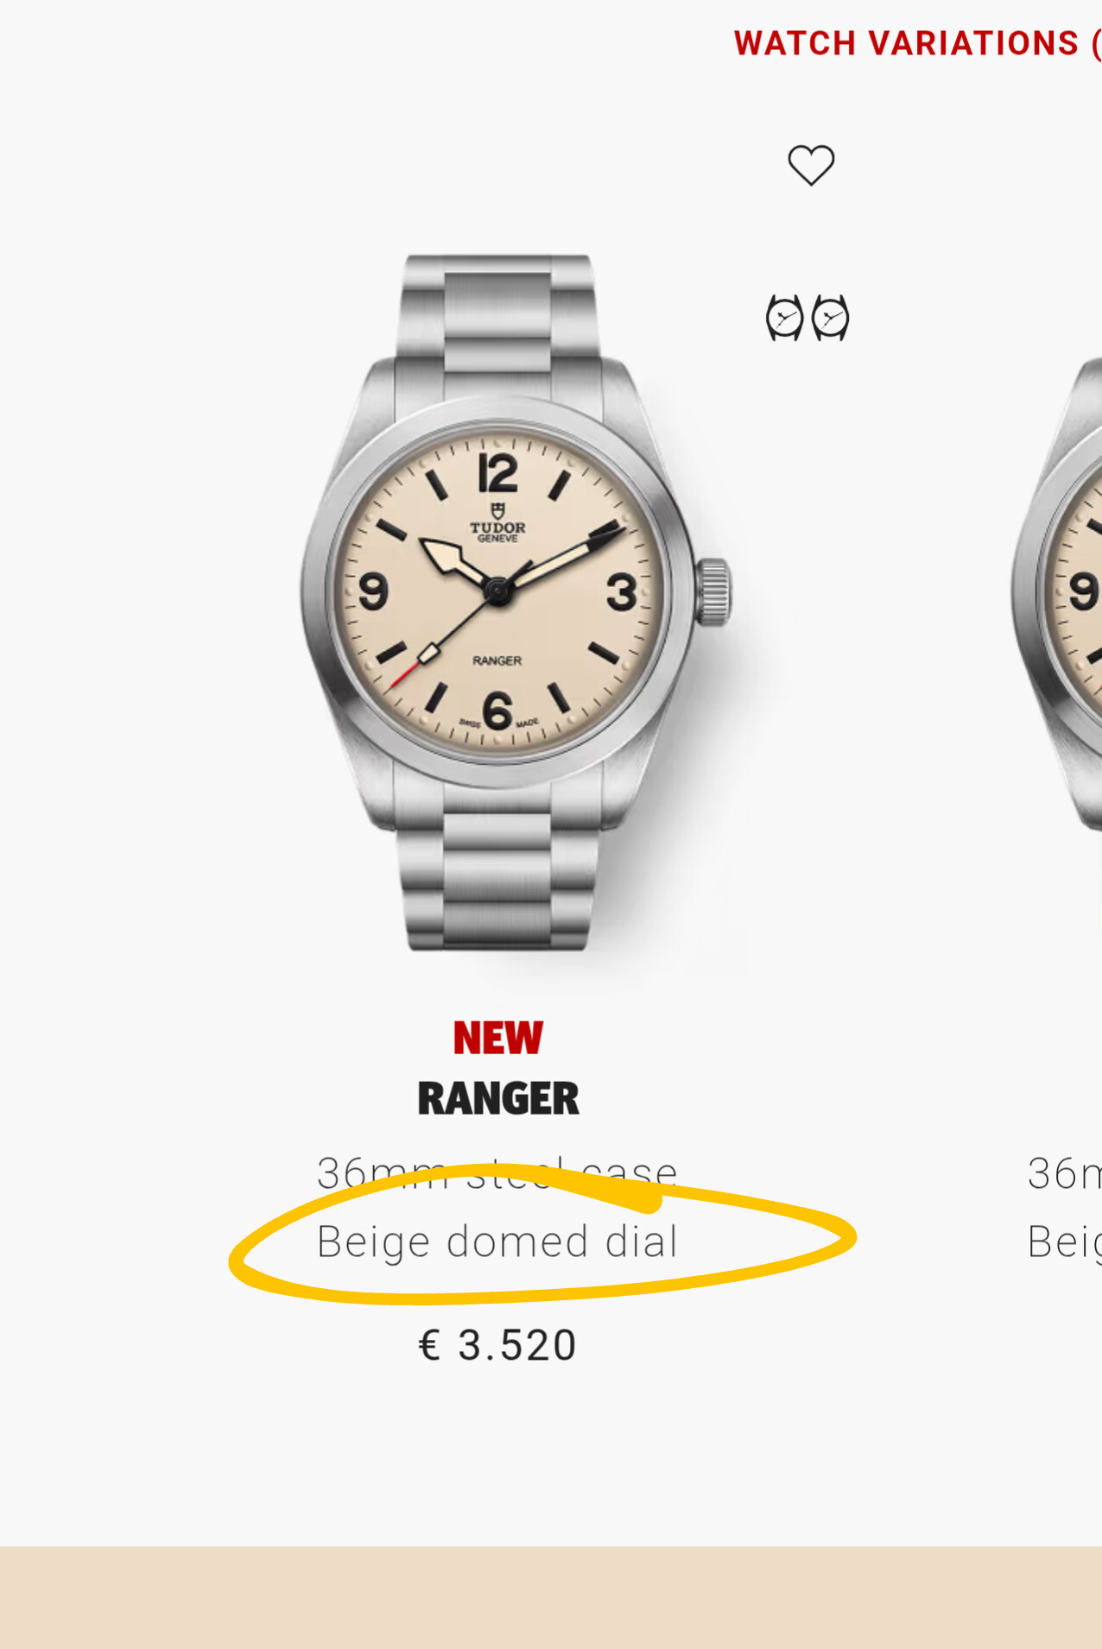The image size is (1102, 1649).
Task: Select the left watch in the compare icon
Action: (784, 318)
